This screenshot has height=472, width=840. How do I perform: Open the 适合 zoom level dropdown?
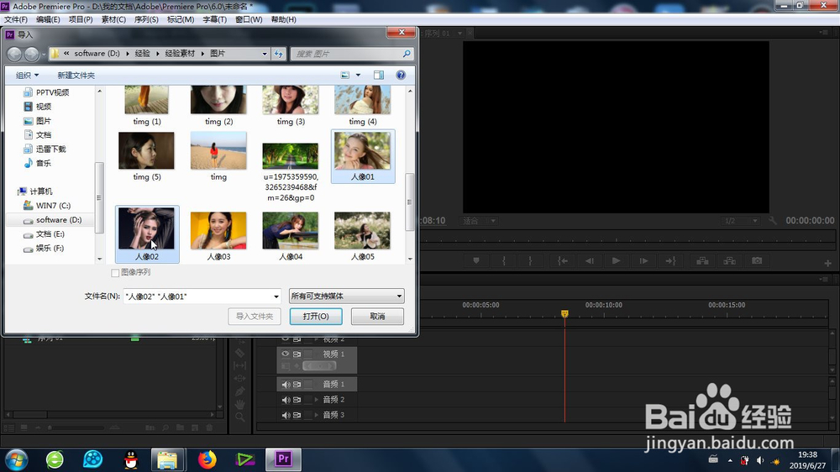[480, 221]
